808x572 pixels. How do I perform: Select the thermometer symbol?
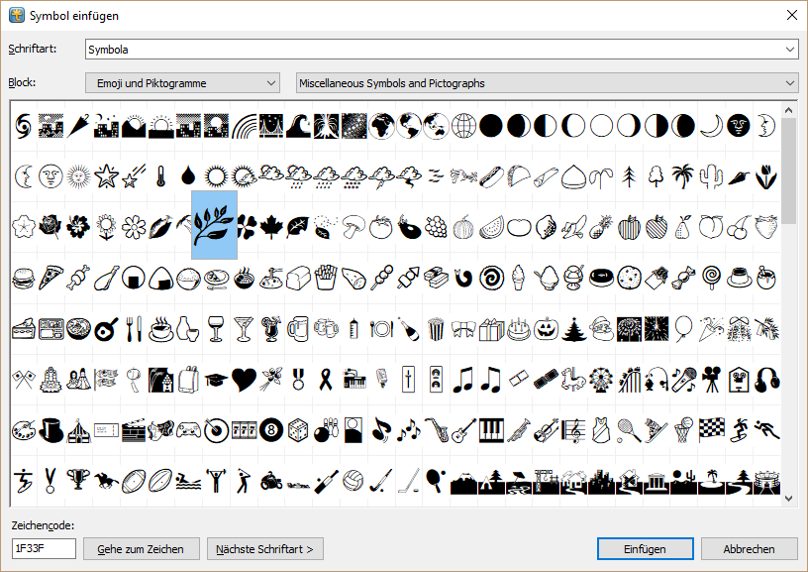coord(159,177)
